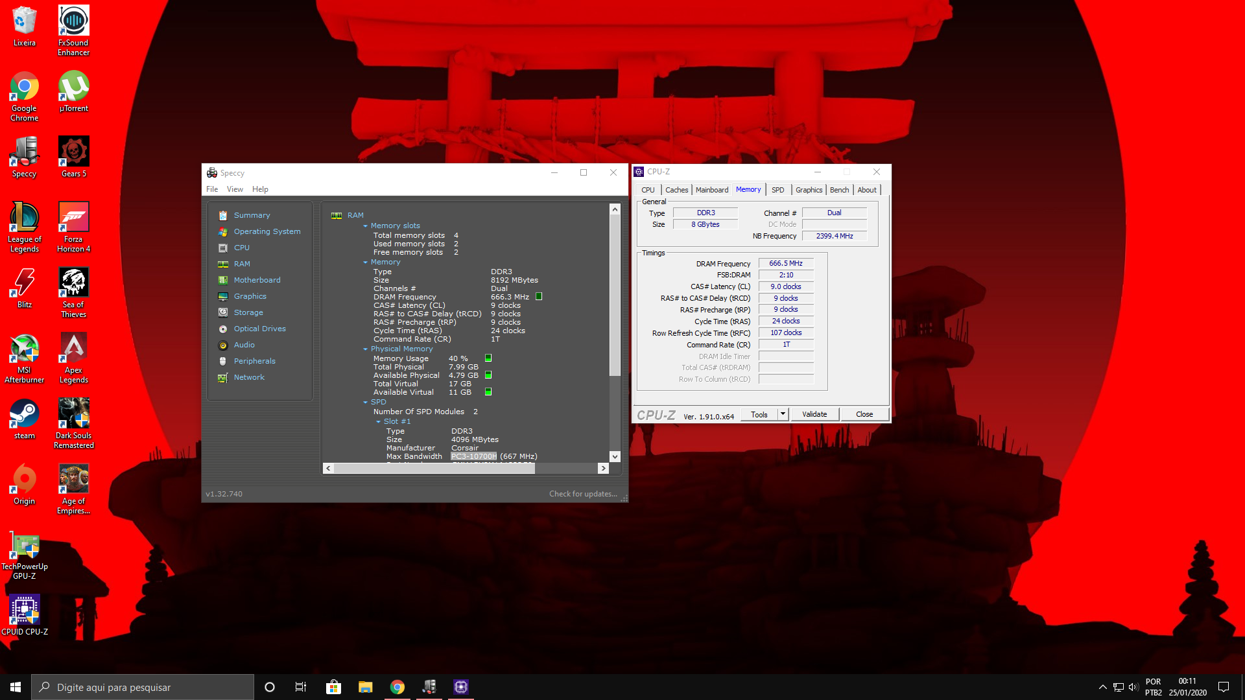Image resolution: width=1245 pixels, height=700 pixels.
Task: Click the RAM chip icon heading in Speccy
Action: pos(337,215)
